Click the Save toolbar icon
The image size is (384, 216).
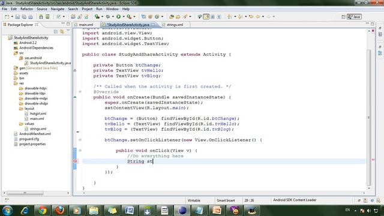click(x=17, y=17)
